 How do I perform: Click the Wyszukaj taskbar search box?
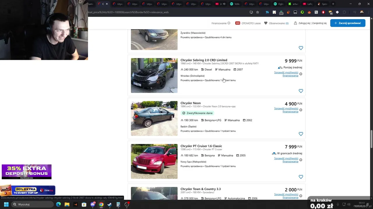(x=32, y=204)
